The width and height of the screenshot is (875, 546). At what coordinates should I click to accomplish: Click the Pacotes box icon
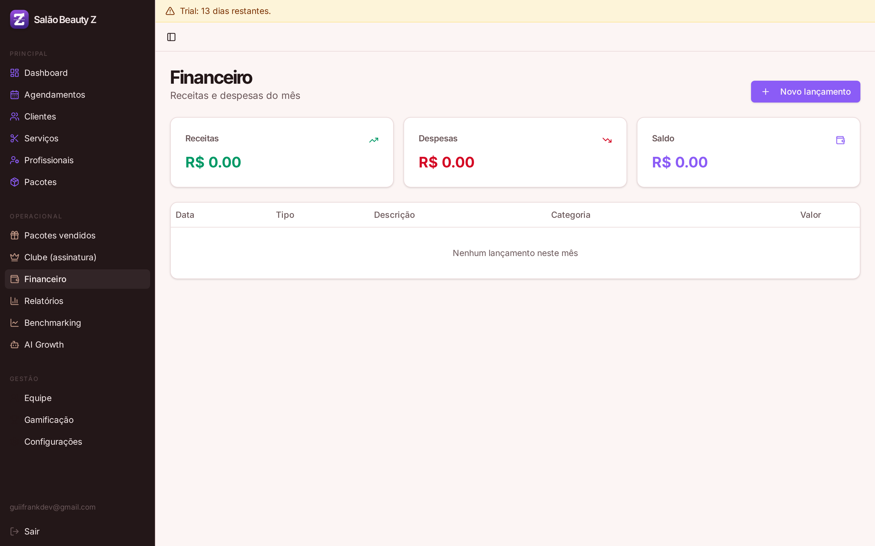(15, 182)
